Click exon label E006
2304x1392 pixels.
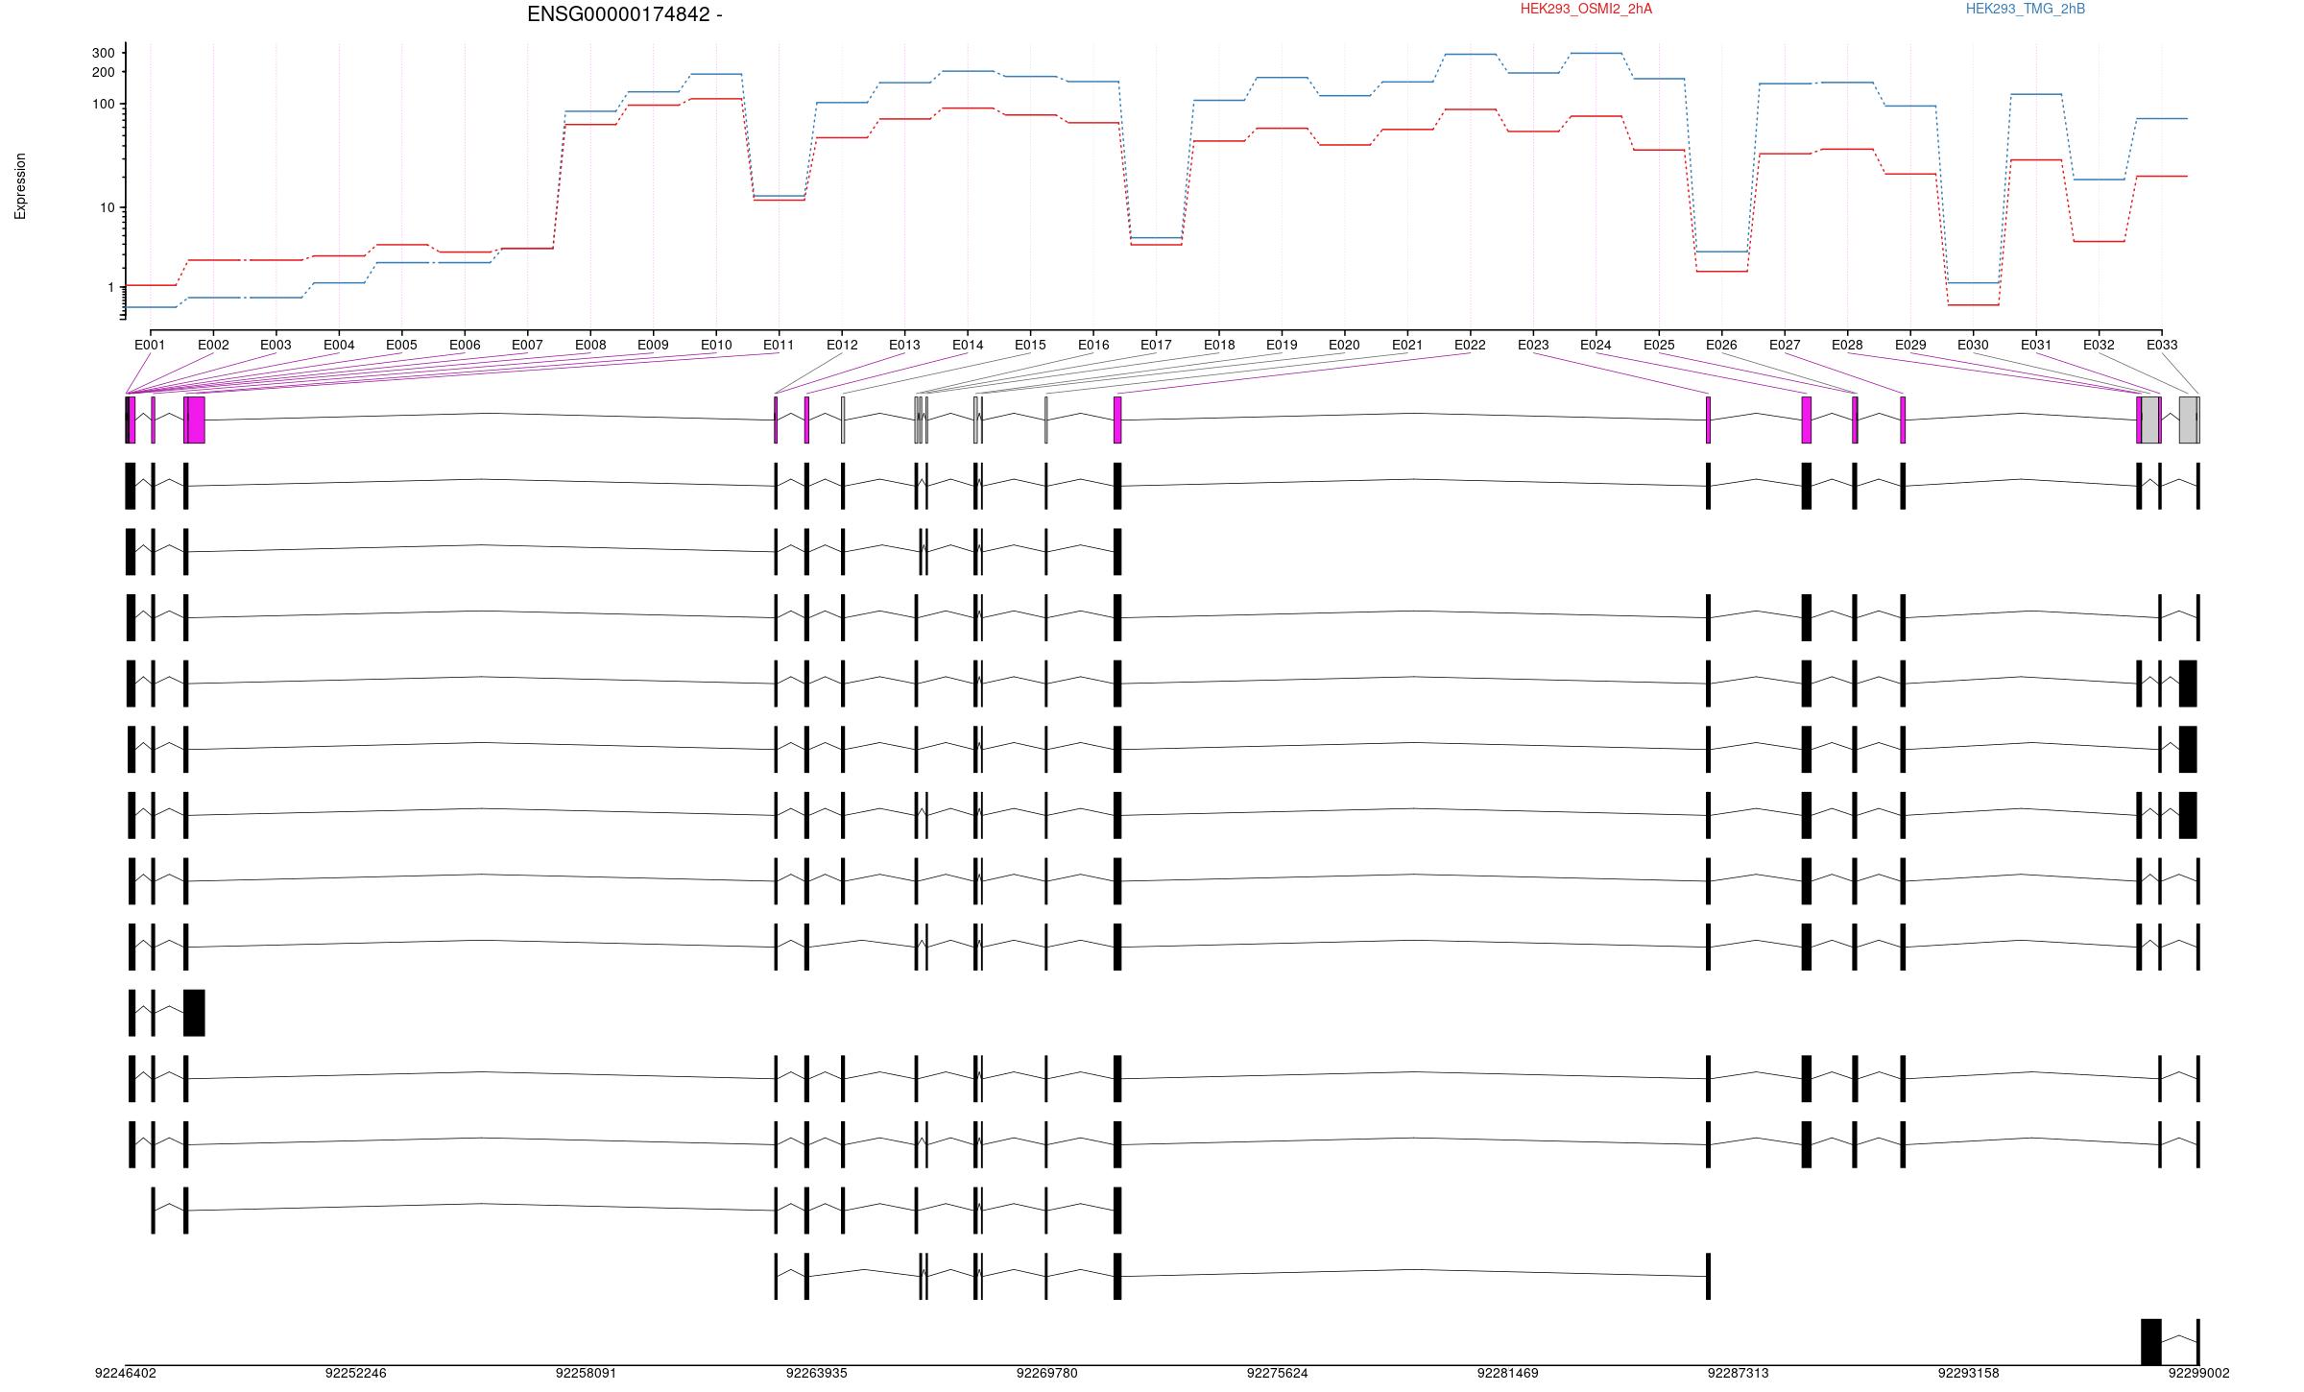tap(465, 345)
